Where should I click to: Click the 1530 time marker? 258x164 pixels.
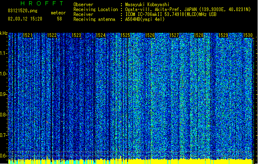(x=248, y=35)
